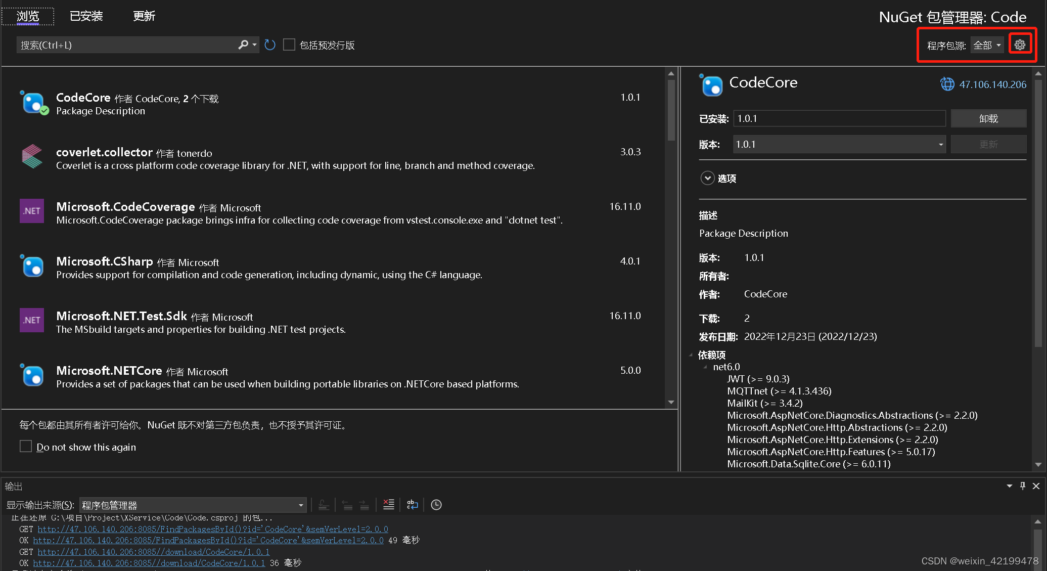The image size is (1047, 571).
Task: Click the 卸载 uninstall button
Action: [x=988, y=118]
